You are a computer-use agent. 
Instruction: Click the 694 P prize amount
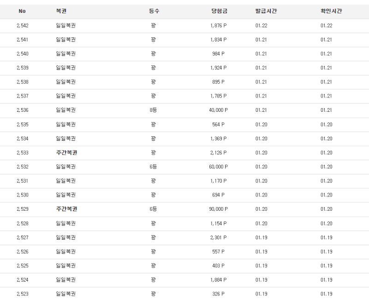click(218, 195)
